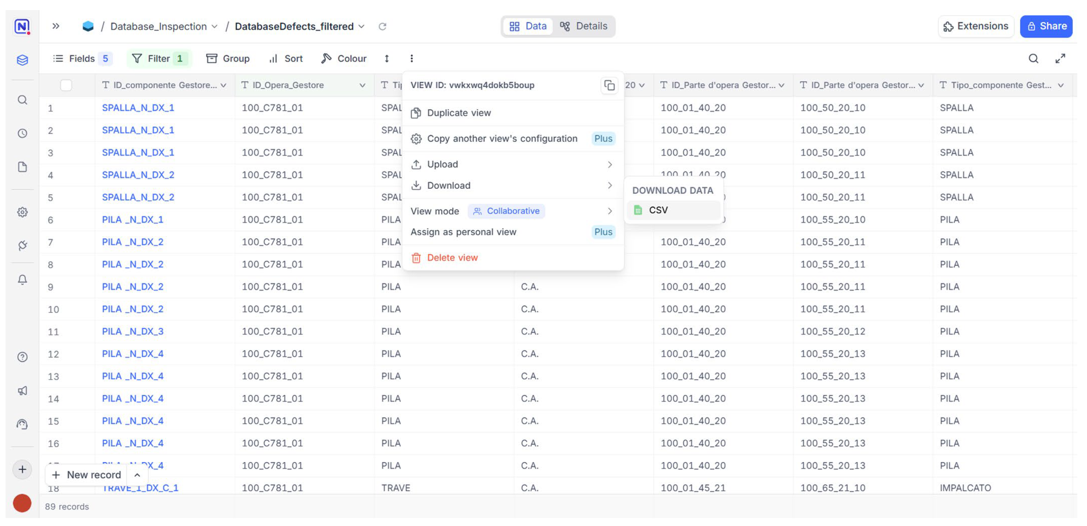Open the settings gear in the left sidebar
Viewport: 1087px width, 526px height.
22,212
